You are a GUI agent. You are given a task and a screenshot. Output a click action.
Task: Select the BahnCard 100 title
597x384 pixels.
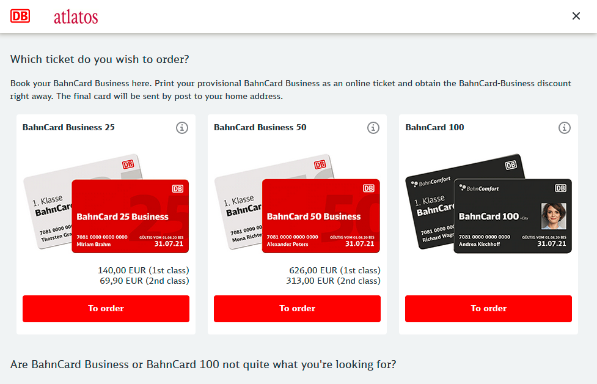(434, 127)
